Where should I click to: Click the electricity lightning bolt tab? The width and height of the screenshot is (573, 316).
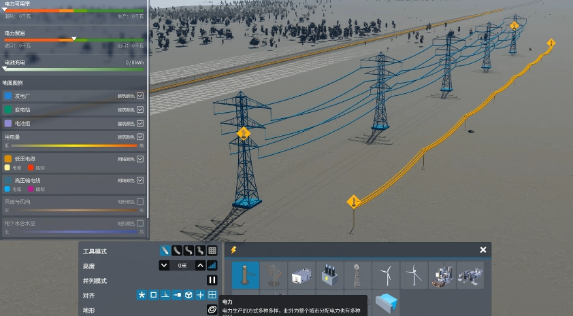click(233, 250)
